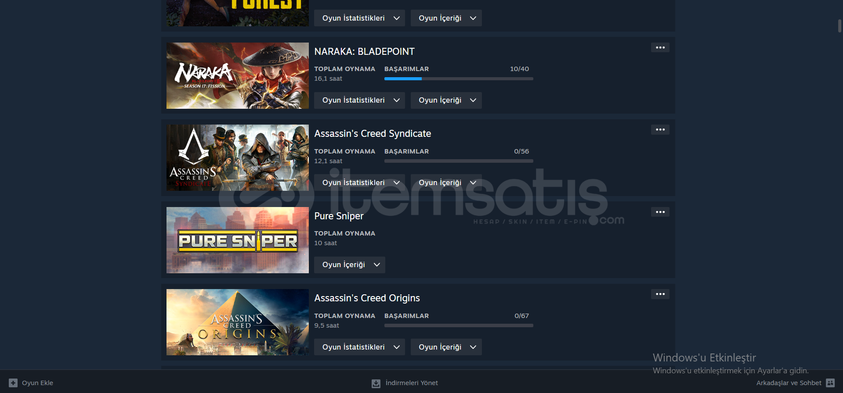
Task: Click the plus icon next to Oyun Ekle
Action: tap(13, 383)
